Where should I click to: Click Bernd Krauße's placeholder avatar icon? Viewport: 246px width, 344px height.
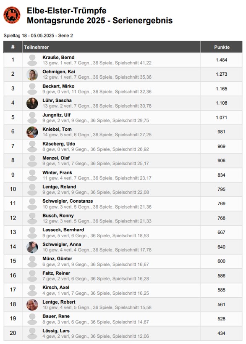point(32,60)
